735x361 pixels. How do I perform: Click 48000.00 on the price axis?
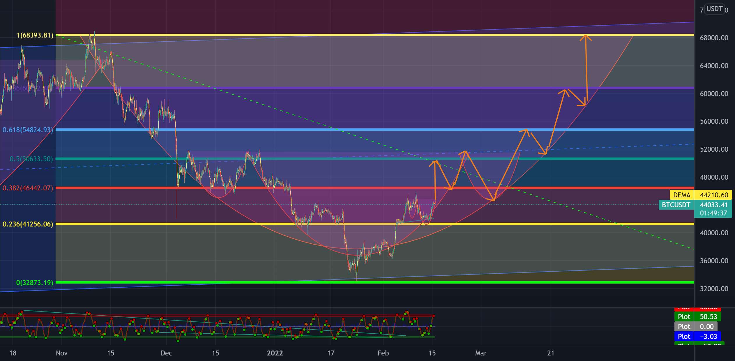pos(714,177)
